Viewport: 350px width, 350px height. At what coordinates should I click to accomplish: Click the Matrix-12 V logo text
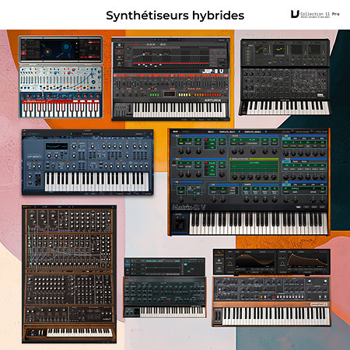click(189, 207)
